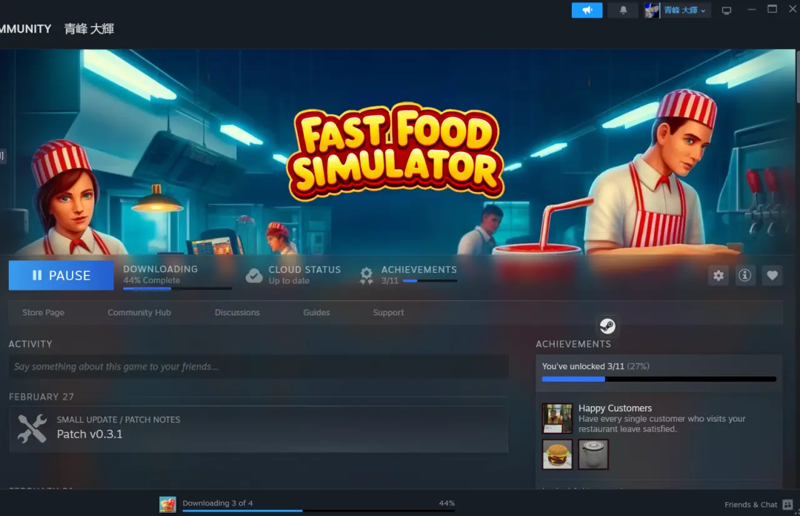Click the You've unlocked 3/11 text
This screenshot has height=516, width=800.
[x=583, y=367]
